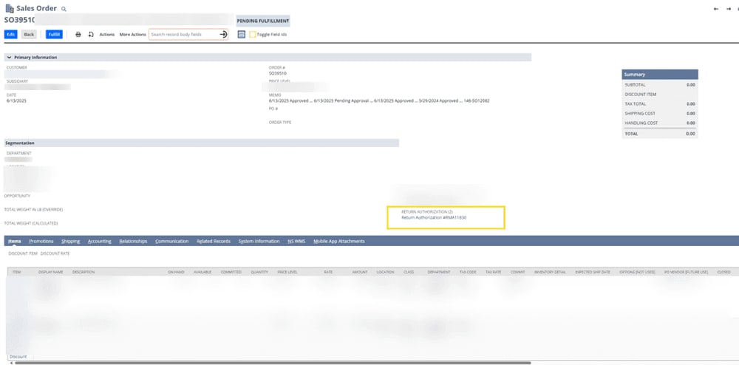This screenshot has height=365, width=739.
Task: Open the Actions menu
Action: coord(107,35)
